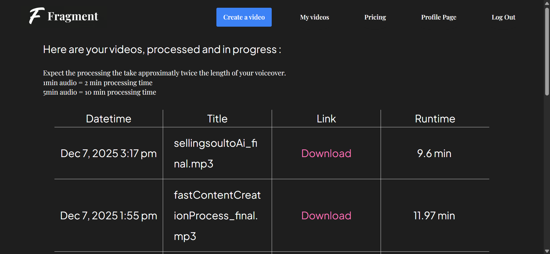Click the scrollbar up arrow
The image size is (550, 254).
pyautogui.click(x=547, y=3)
